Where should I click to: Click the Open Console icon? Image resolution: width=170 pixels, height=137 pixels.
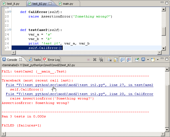coord(153,60)
